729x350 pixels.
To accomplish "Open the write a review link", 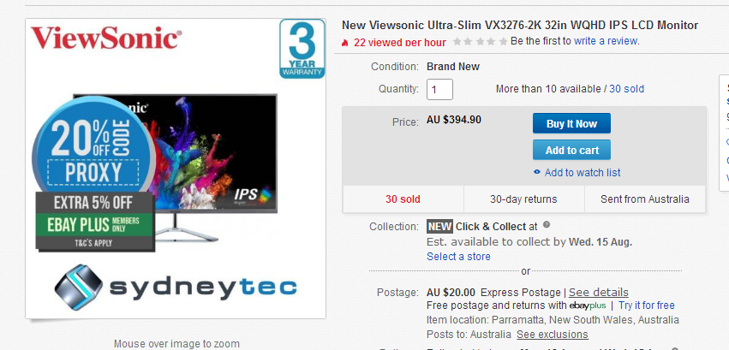I will [607, 41].
